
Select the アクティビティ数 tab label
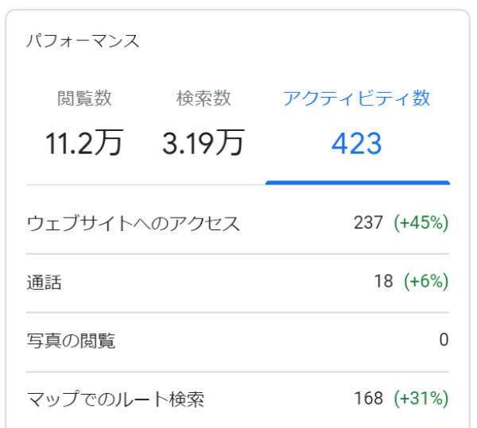[x=357, y=98]
